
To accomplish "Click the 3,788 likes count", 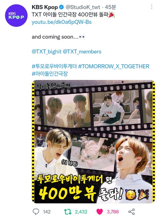I will (x=113, y=212).
